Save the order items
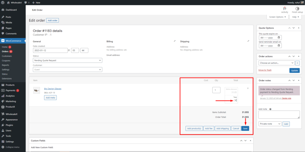This screenshot has height=152, width=305. point(245,128)
